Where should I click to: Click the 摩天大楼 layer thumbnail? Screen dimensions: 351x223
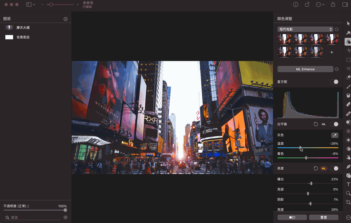coord(9,27)
